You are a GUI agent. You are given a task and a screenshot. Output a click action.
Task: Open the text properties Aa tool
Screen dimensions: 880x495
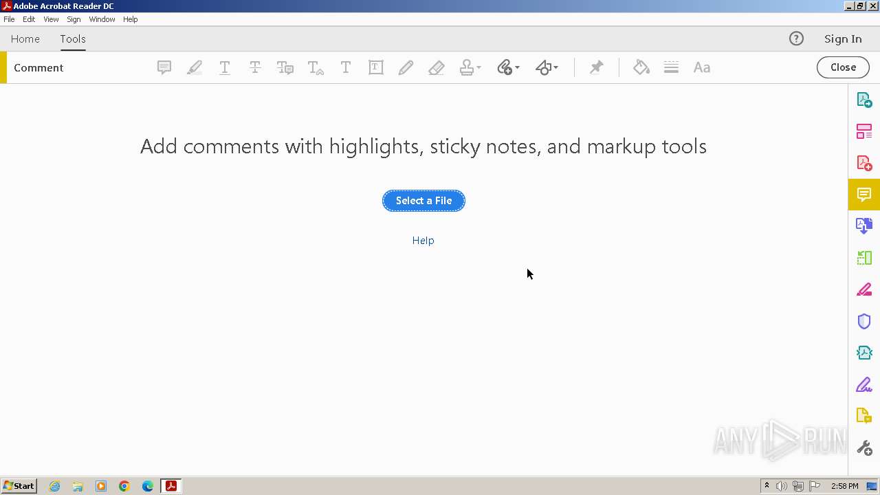(x=702, y=67)
